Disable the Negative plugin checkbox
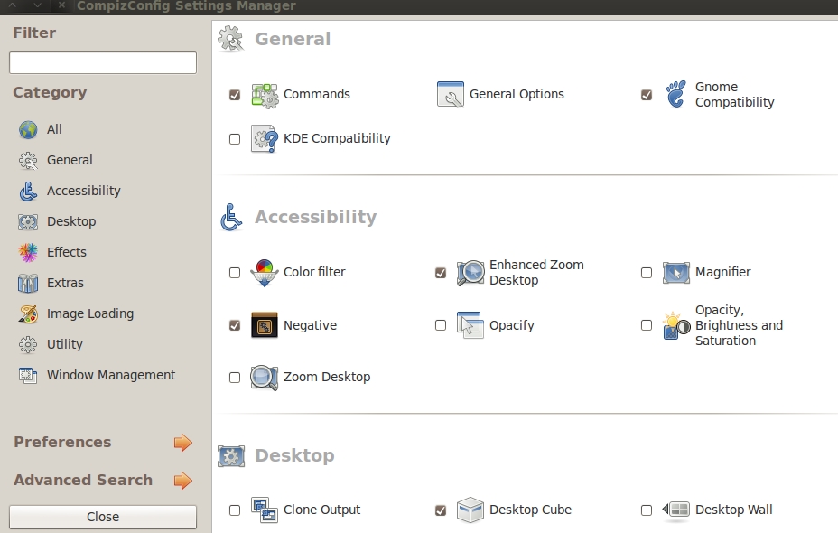This screenshot has width=838, height=533. [235, 325]
